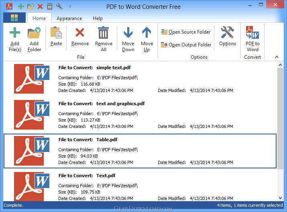Click the '4 items, 1 items currently selected' status
Image resolution: width=287 pixels, height=212 pixels.
point(250,205)
